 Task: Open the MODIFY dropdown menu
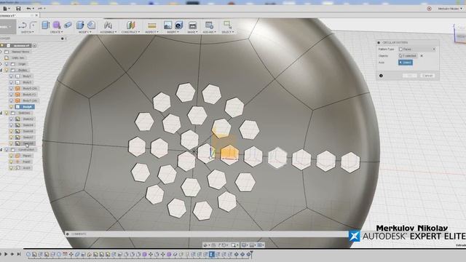pos(84,32)
